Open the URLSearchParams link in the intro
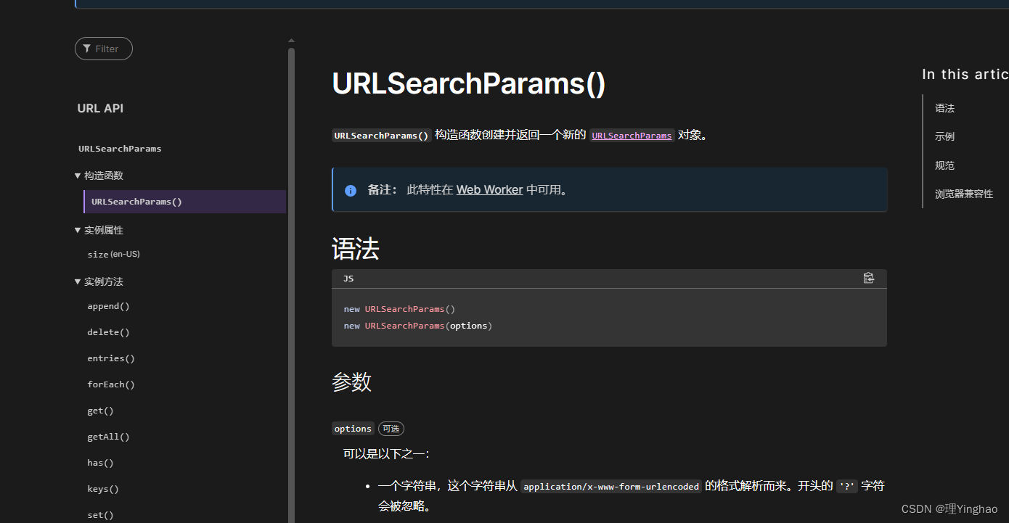This screenshot has height=523, width=1009. (x=632, y=135)
